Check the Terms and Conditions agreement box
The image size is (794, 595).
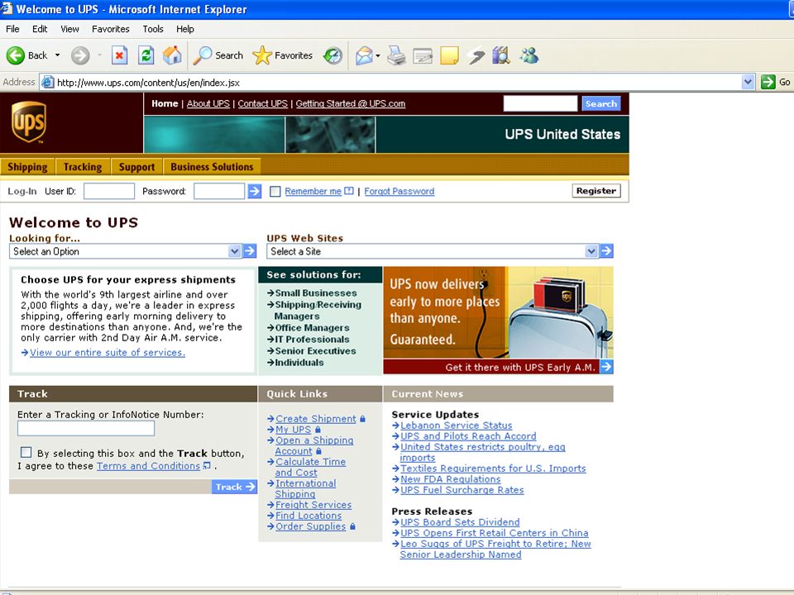[x=26, y=452]
